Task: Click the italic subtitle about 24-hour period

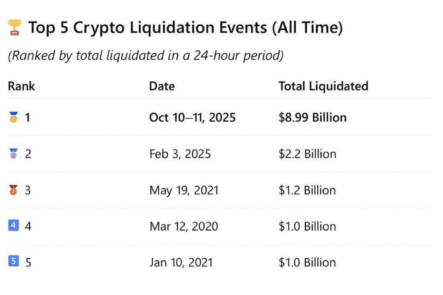Action: coord(146,55)
